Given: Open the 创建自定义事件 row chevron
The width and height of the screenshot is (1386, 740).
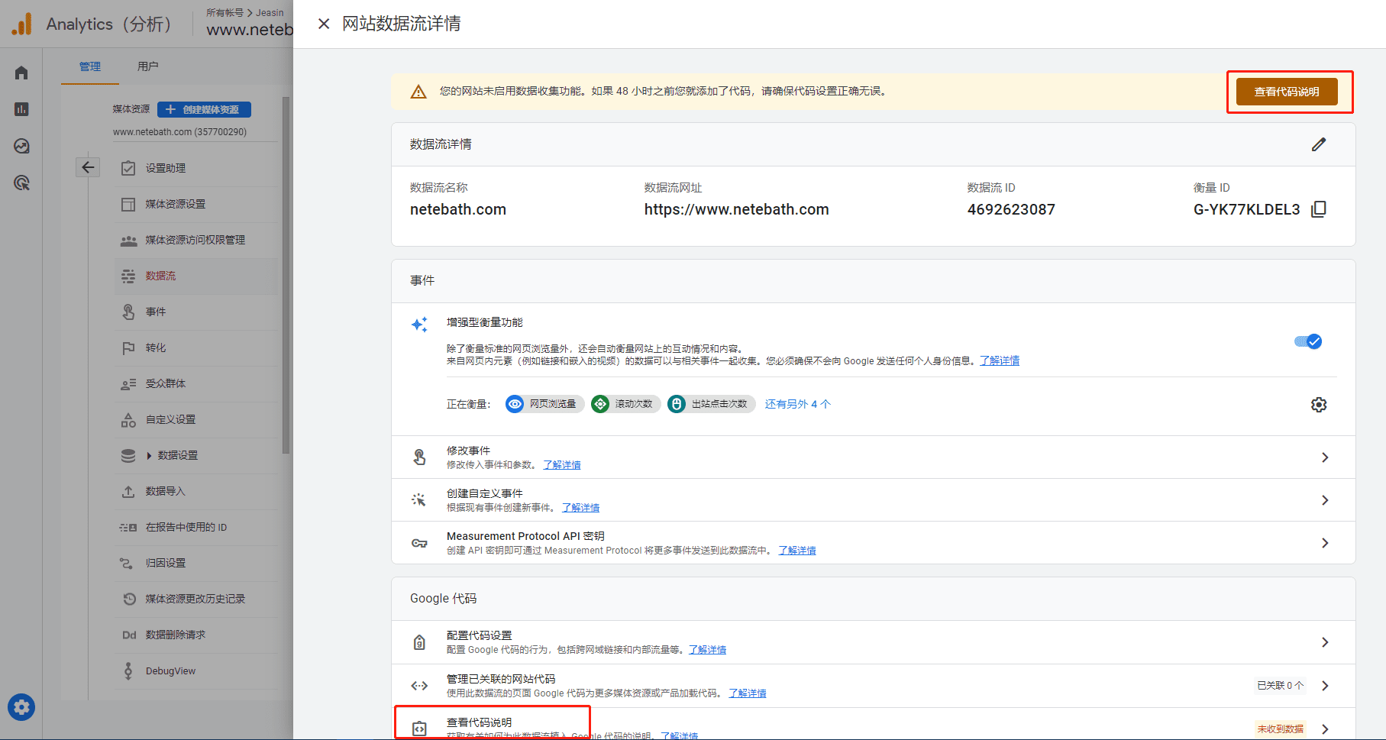Looking at the screenshot, I should click(x=1325, y=500).
